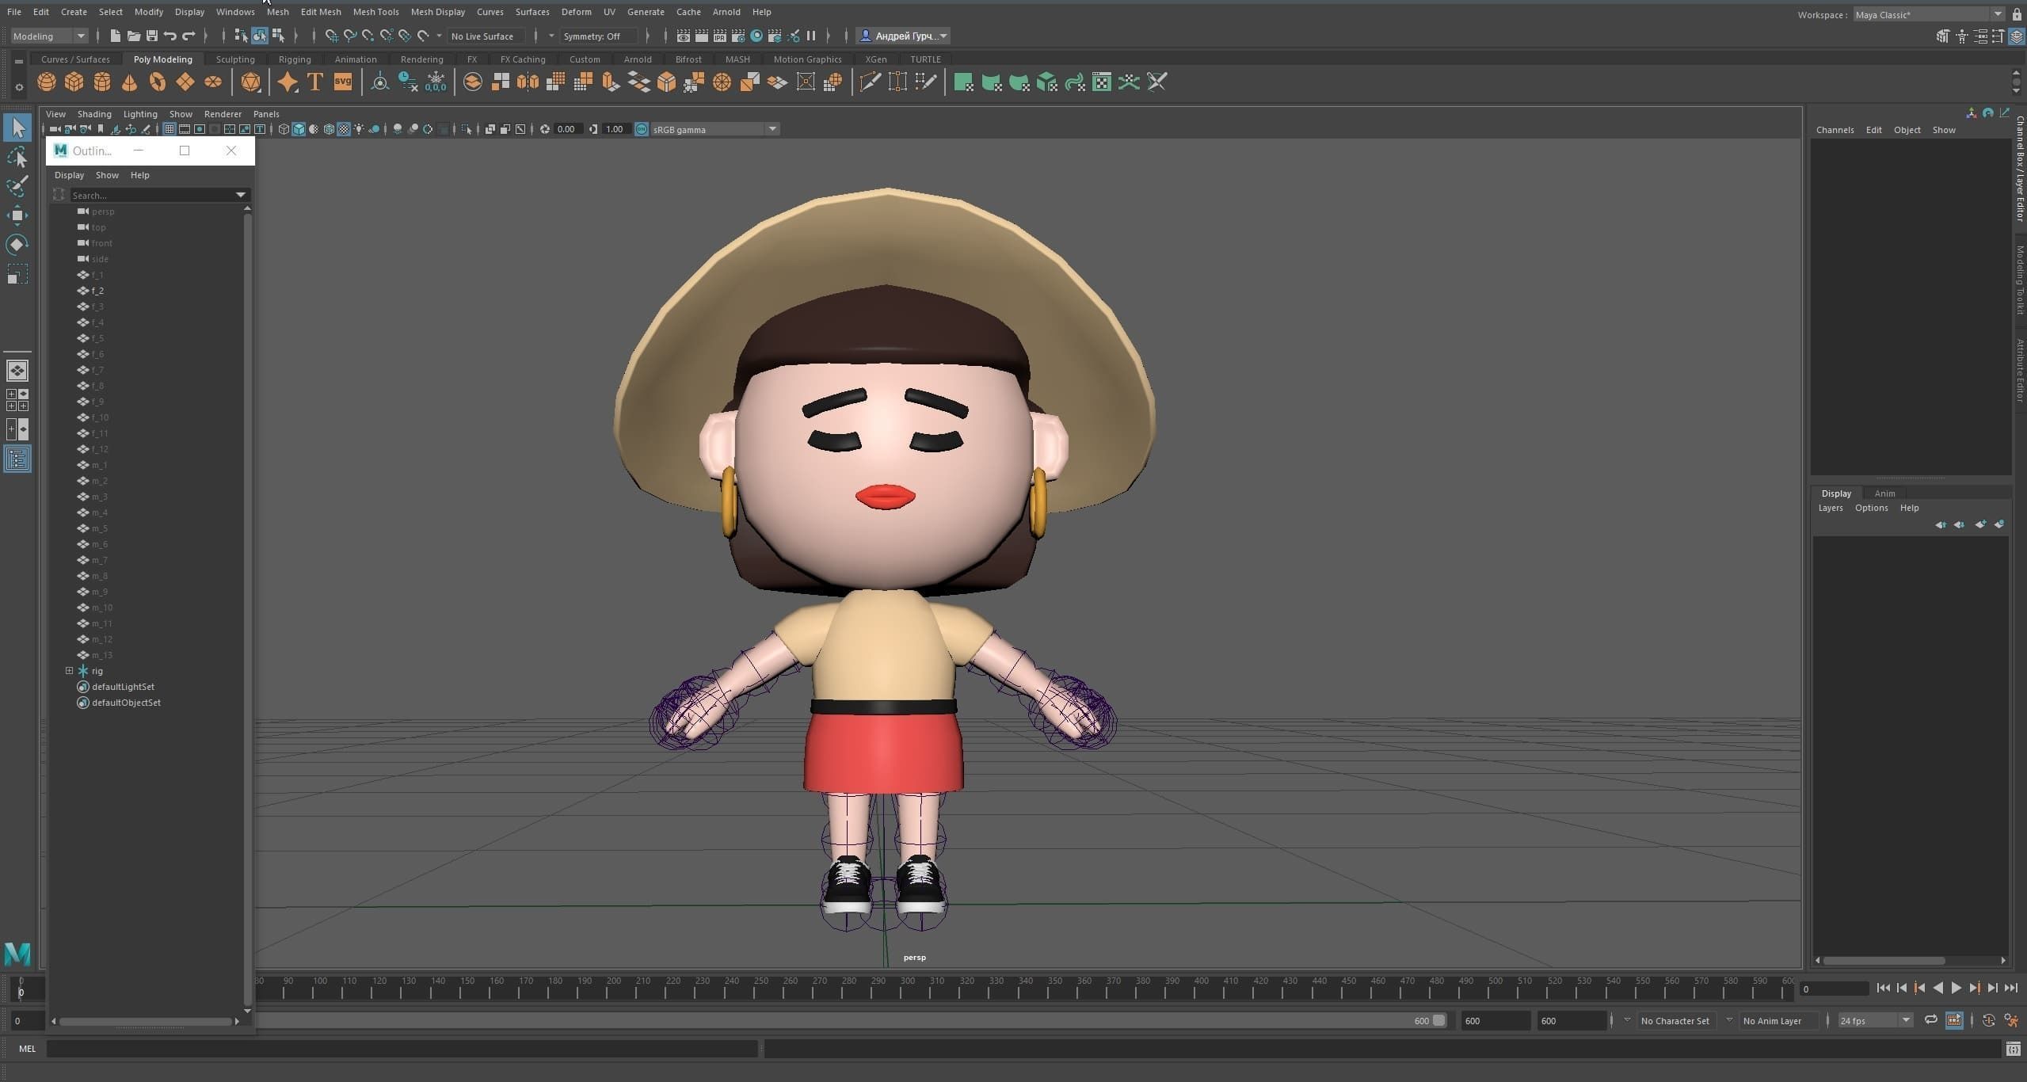The width and height of the screenshot is (2027, 1082).
Task: Select the Lasso tool in the toolbox
Action: click(x=17, y=158)
